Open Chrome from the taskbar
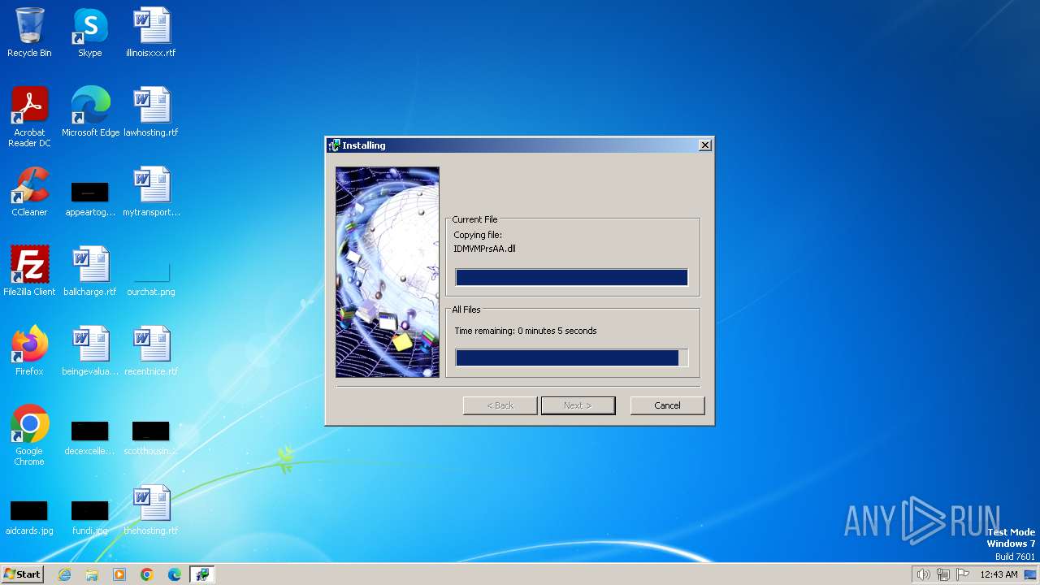Image resolution: width=1040 pixels, height=585 pixels. click(x=147, y=574)
